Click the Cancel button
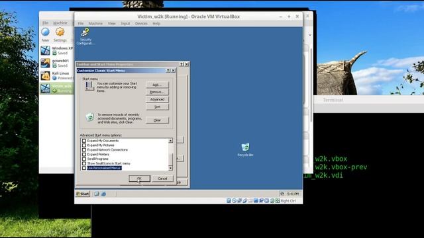The height and width of the screenshot is (238, 424). pyautogui.click(x=162, y=178)
